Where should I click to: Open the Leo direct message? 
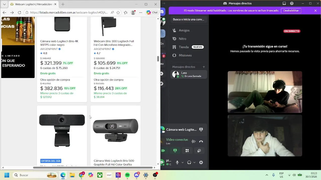(189, 74)
